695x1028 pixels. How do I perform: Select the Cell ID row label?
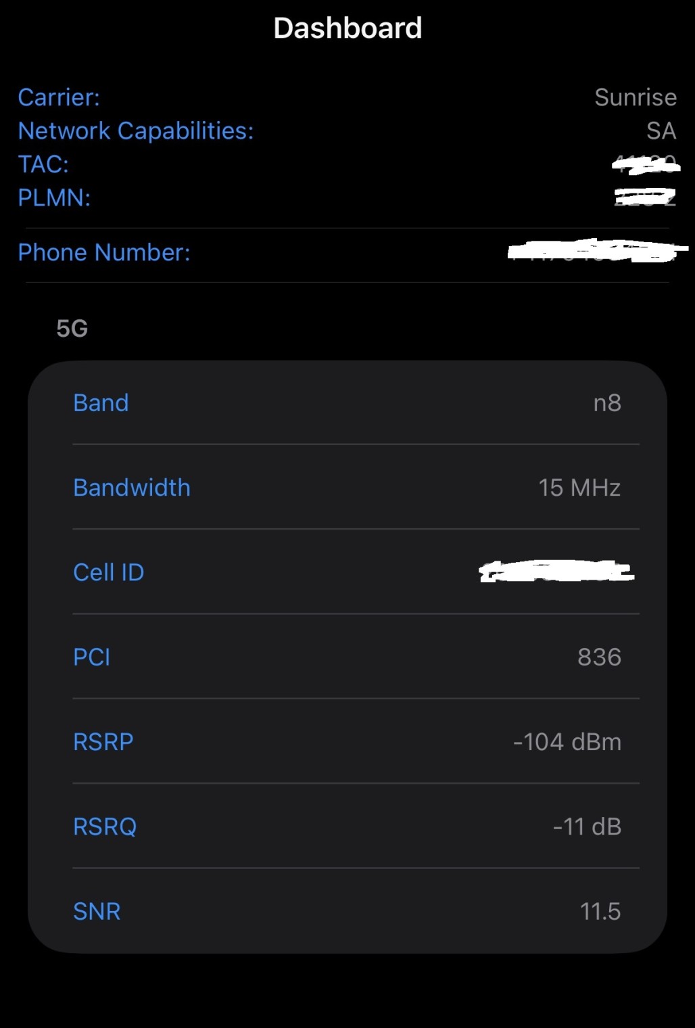point(108,572)
